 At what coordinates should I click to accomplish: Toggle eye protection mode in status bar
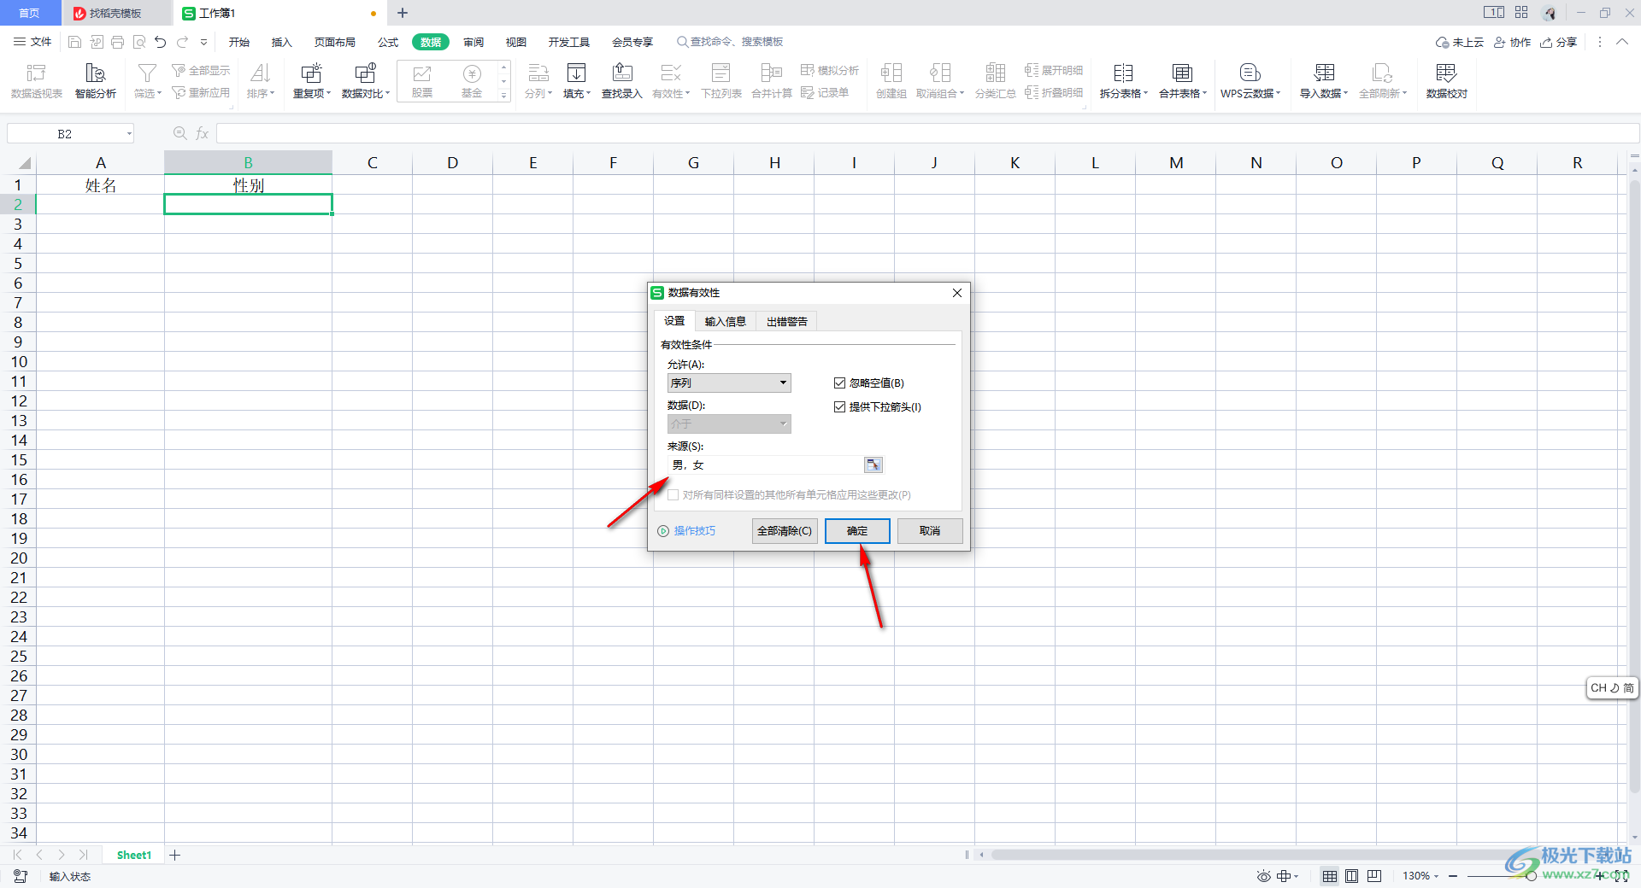[x=1263, y=876]
